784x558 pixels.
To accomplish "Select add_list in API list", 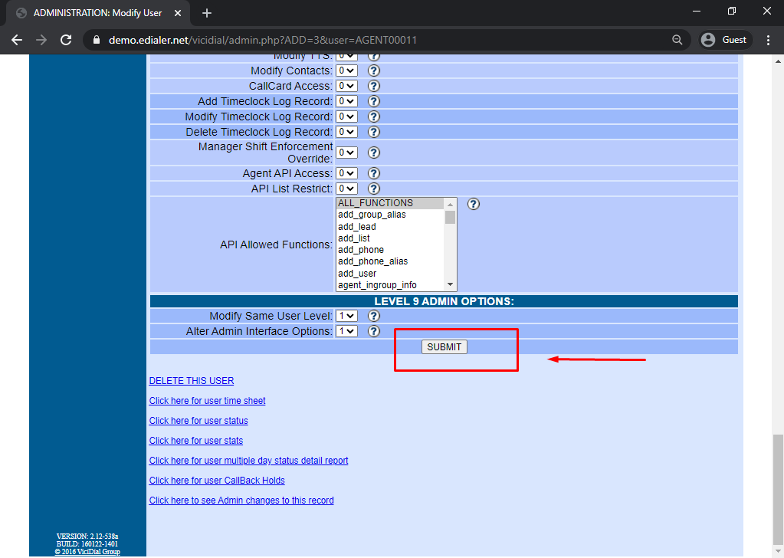I will pos(390,238).
